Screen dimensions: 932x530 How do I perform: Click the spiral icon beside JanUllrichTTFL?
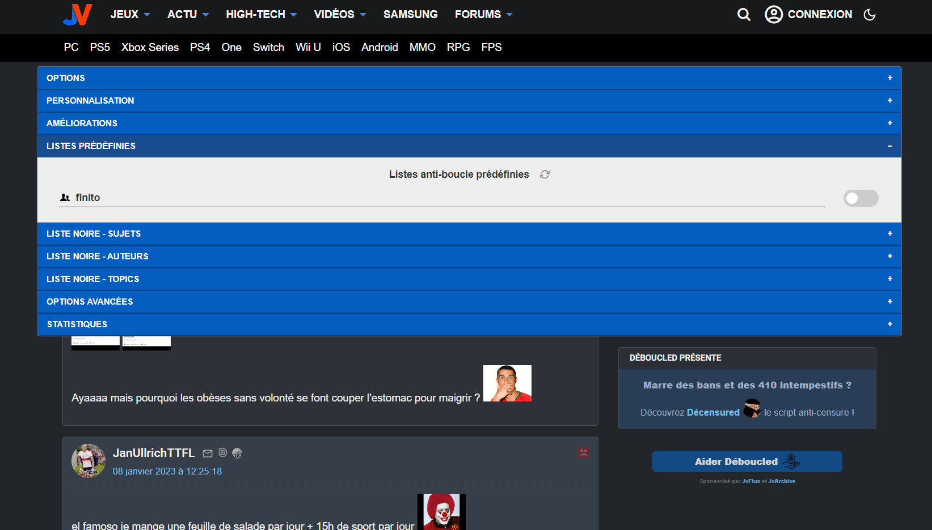[222, 452]
